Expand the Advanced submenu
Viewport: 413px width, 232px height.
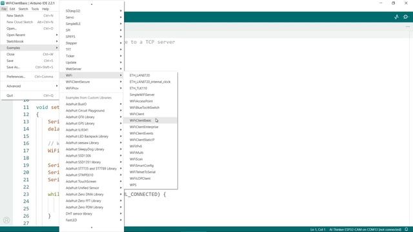[x=30, y=86]
